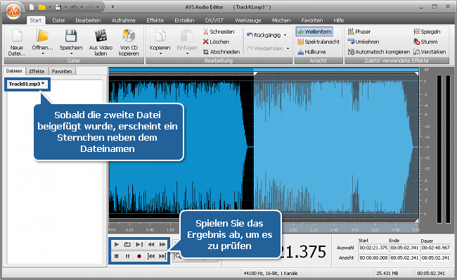Toggle loop playback button
Viewport: 457px width, 280px height.
tap(128, 244)
